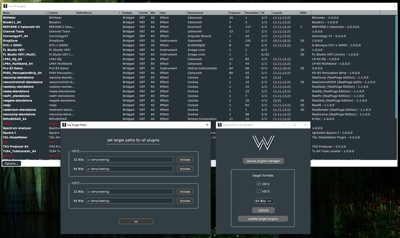
Task: Sort list by Bridged column header
Action: [x=130, y=13]
